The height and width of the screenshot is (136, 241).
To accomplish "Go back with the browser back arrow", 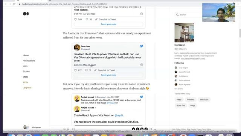I will coord(6,4).
